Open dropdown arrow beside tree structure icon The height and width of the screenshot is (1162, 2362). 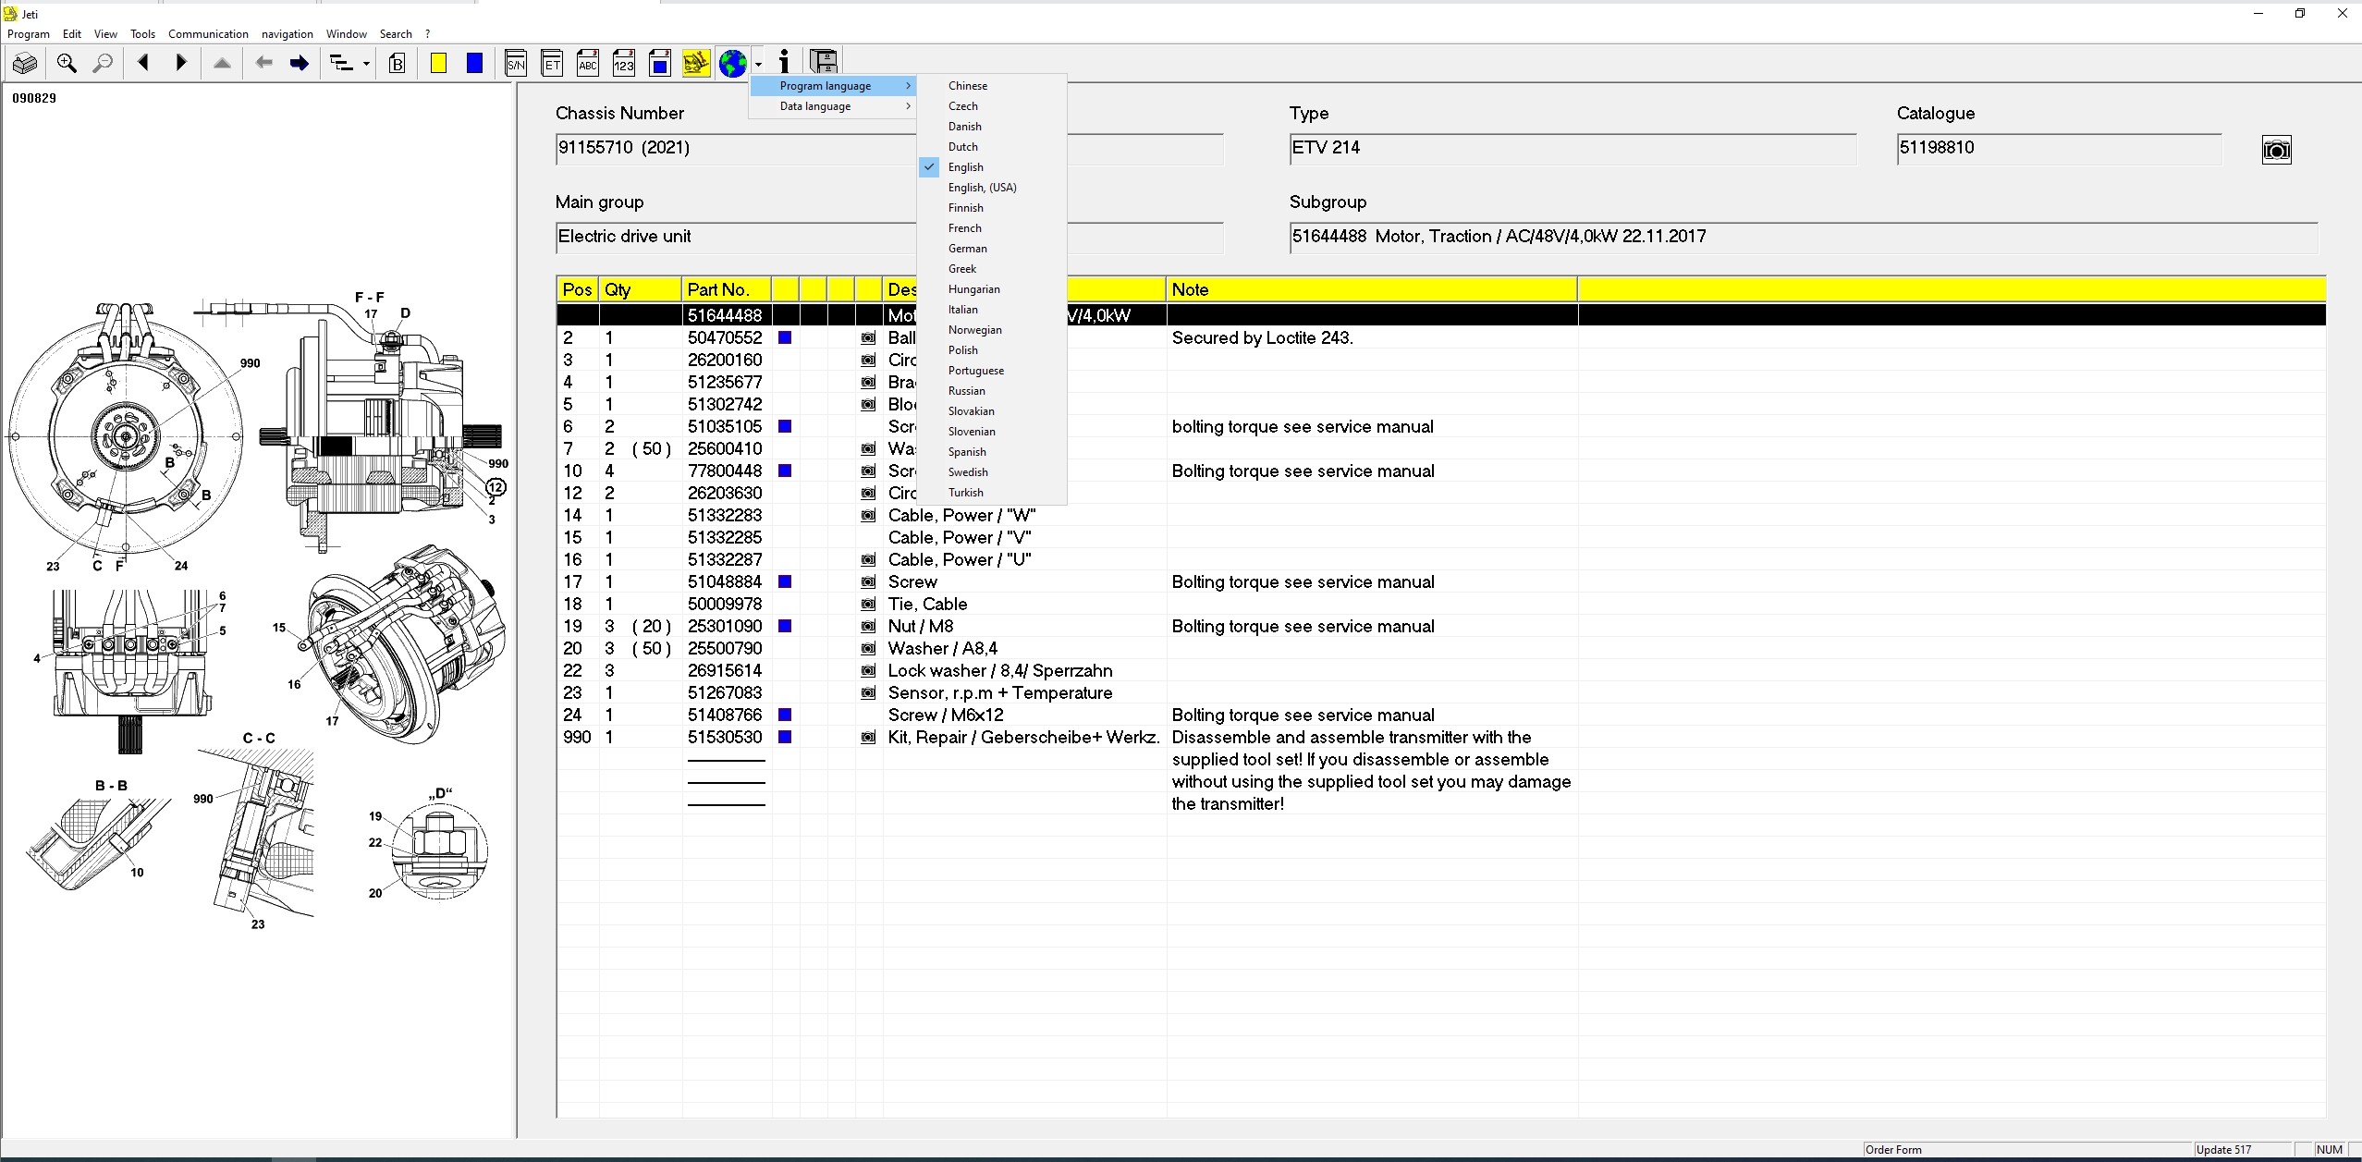(x=366, y=64)
